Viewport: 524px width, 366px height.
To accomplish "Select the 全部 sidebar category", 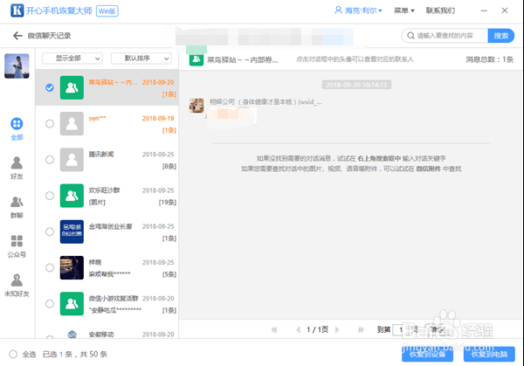I will (x=17, y=128).
